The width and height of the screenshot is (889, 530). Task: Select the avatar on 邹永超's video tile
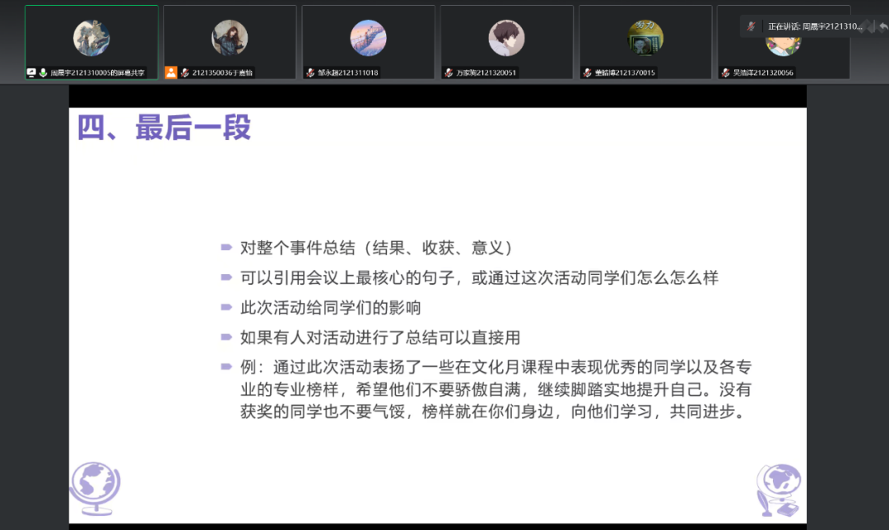[x=368, y=38]
